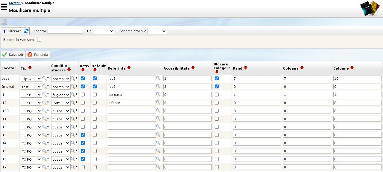Viewport: 383px width, 172px height.
Task: Click the magnifier beside ceva's Referinta field
Action: (x=158, y=78)
